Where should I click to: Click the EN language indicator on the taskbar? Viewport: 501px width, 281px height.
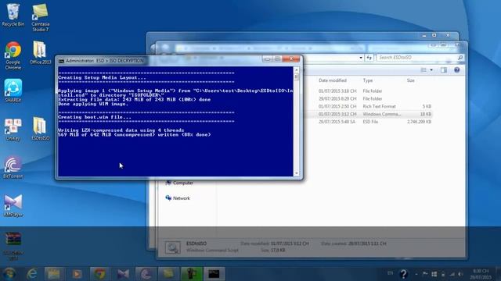[391, 273]
